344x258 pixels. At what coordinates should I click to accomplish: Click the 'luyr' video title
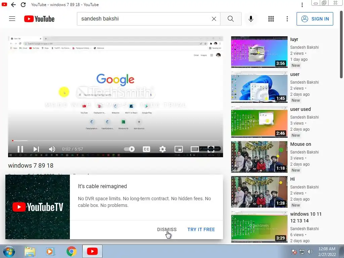(x=294, y=40)
